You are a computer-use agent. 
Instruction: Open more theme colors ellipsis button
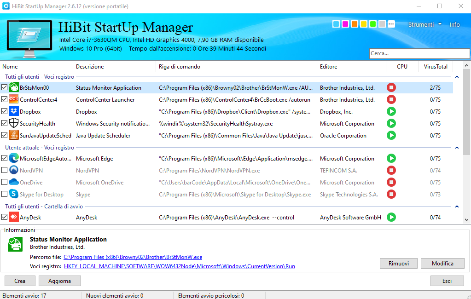tap(391, 24)
